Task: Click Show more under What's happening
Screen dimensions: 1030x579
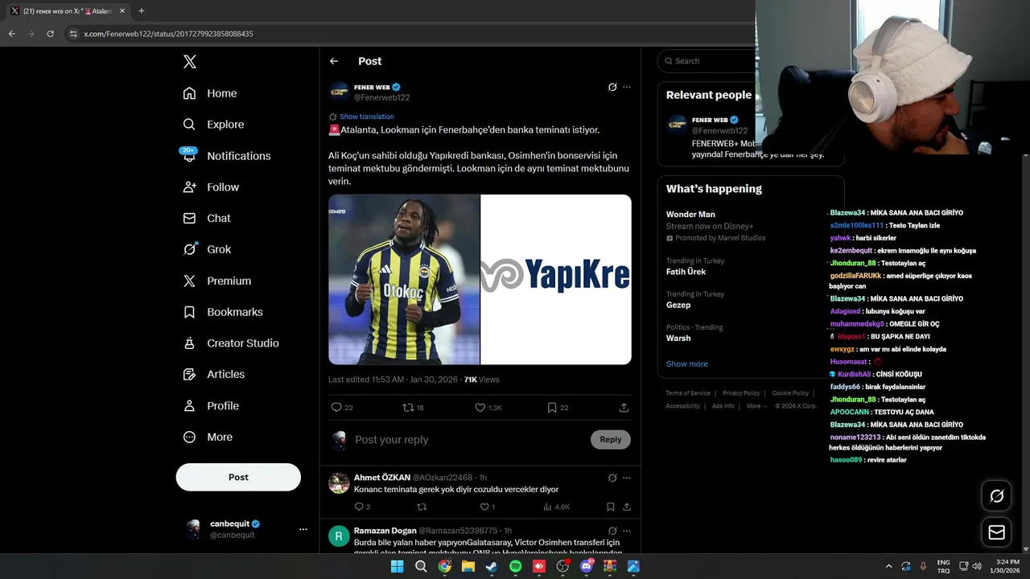Action: (687, 363)
